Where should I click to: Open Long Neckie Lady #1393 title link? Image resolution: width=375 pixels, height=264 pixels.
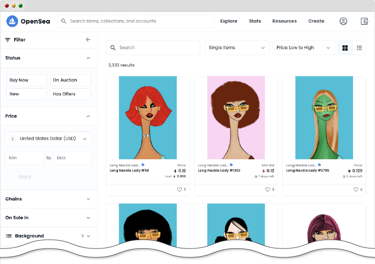pos(219,170)
